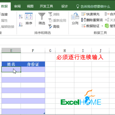The height and width of the screenshot is (115, 115).
Task: Click the 连接 connections button
Action: [x=4, y=14]
